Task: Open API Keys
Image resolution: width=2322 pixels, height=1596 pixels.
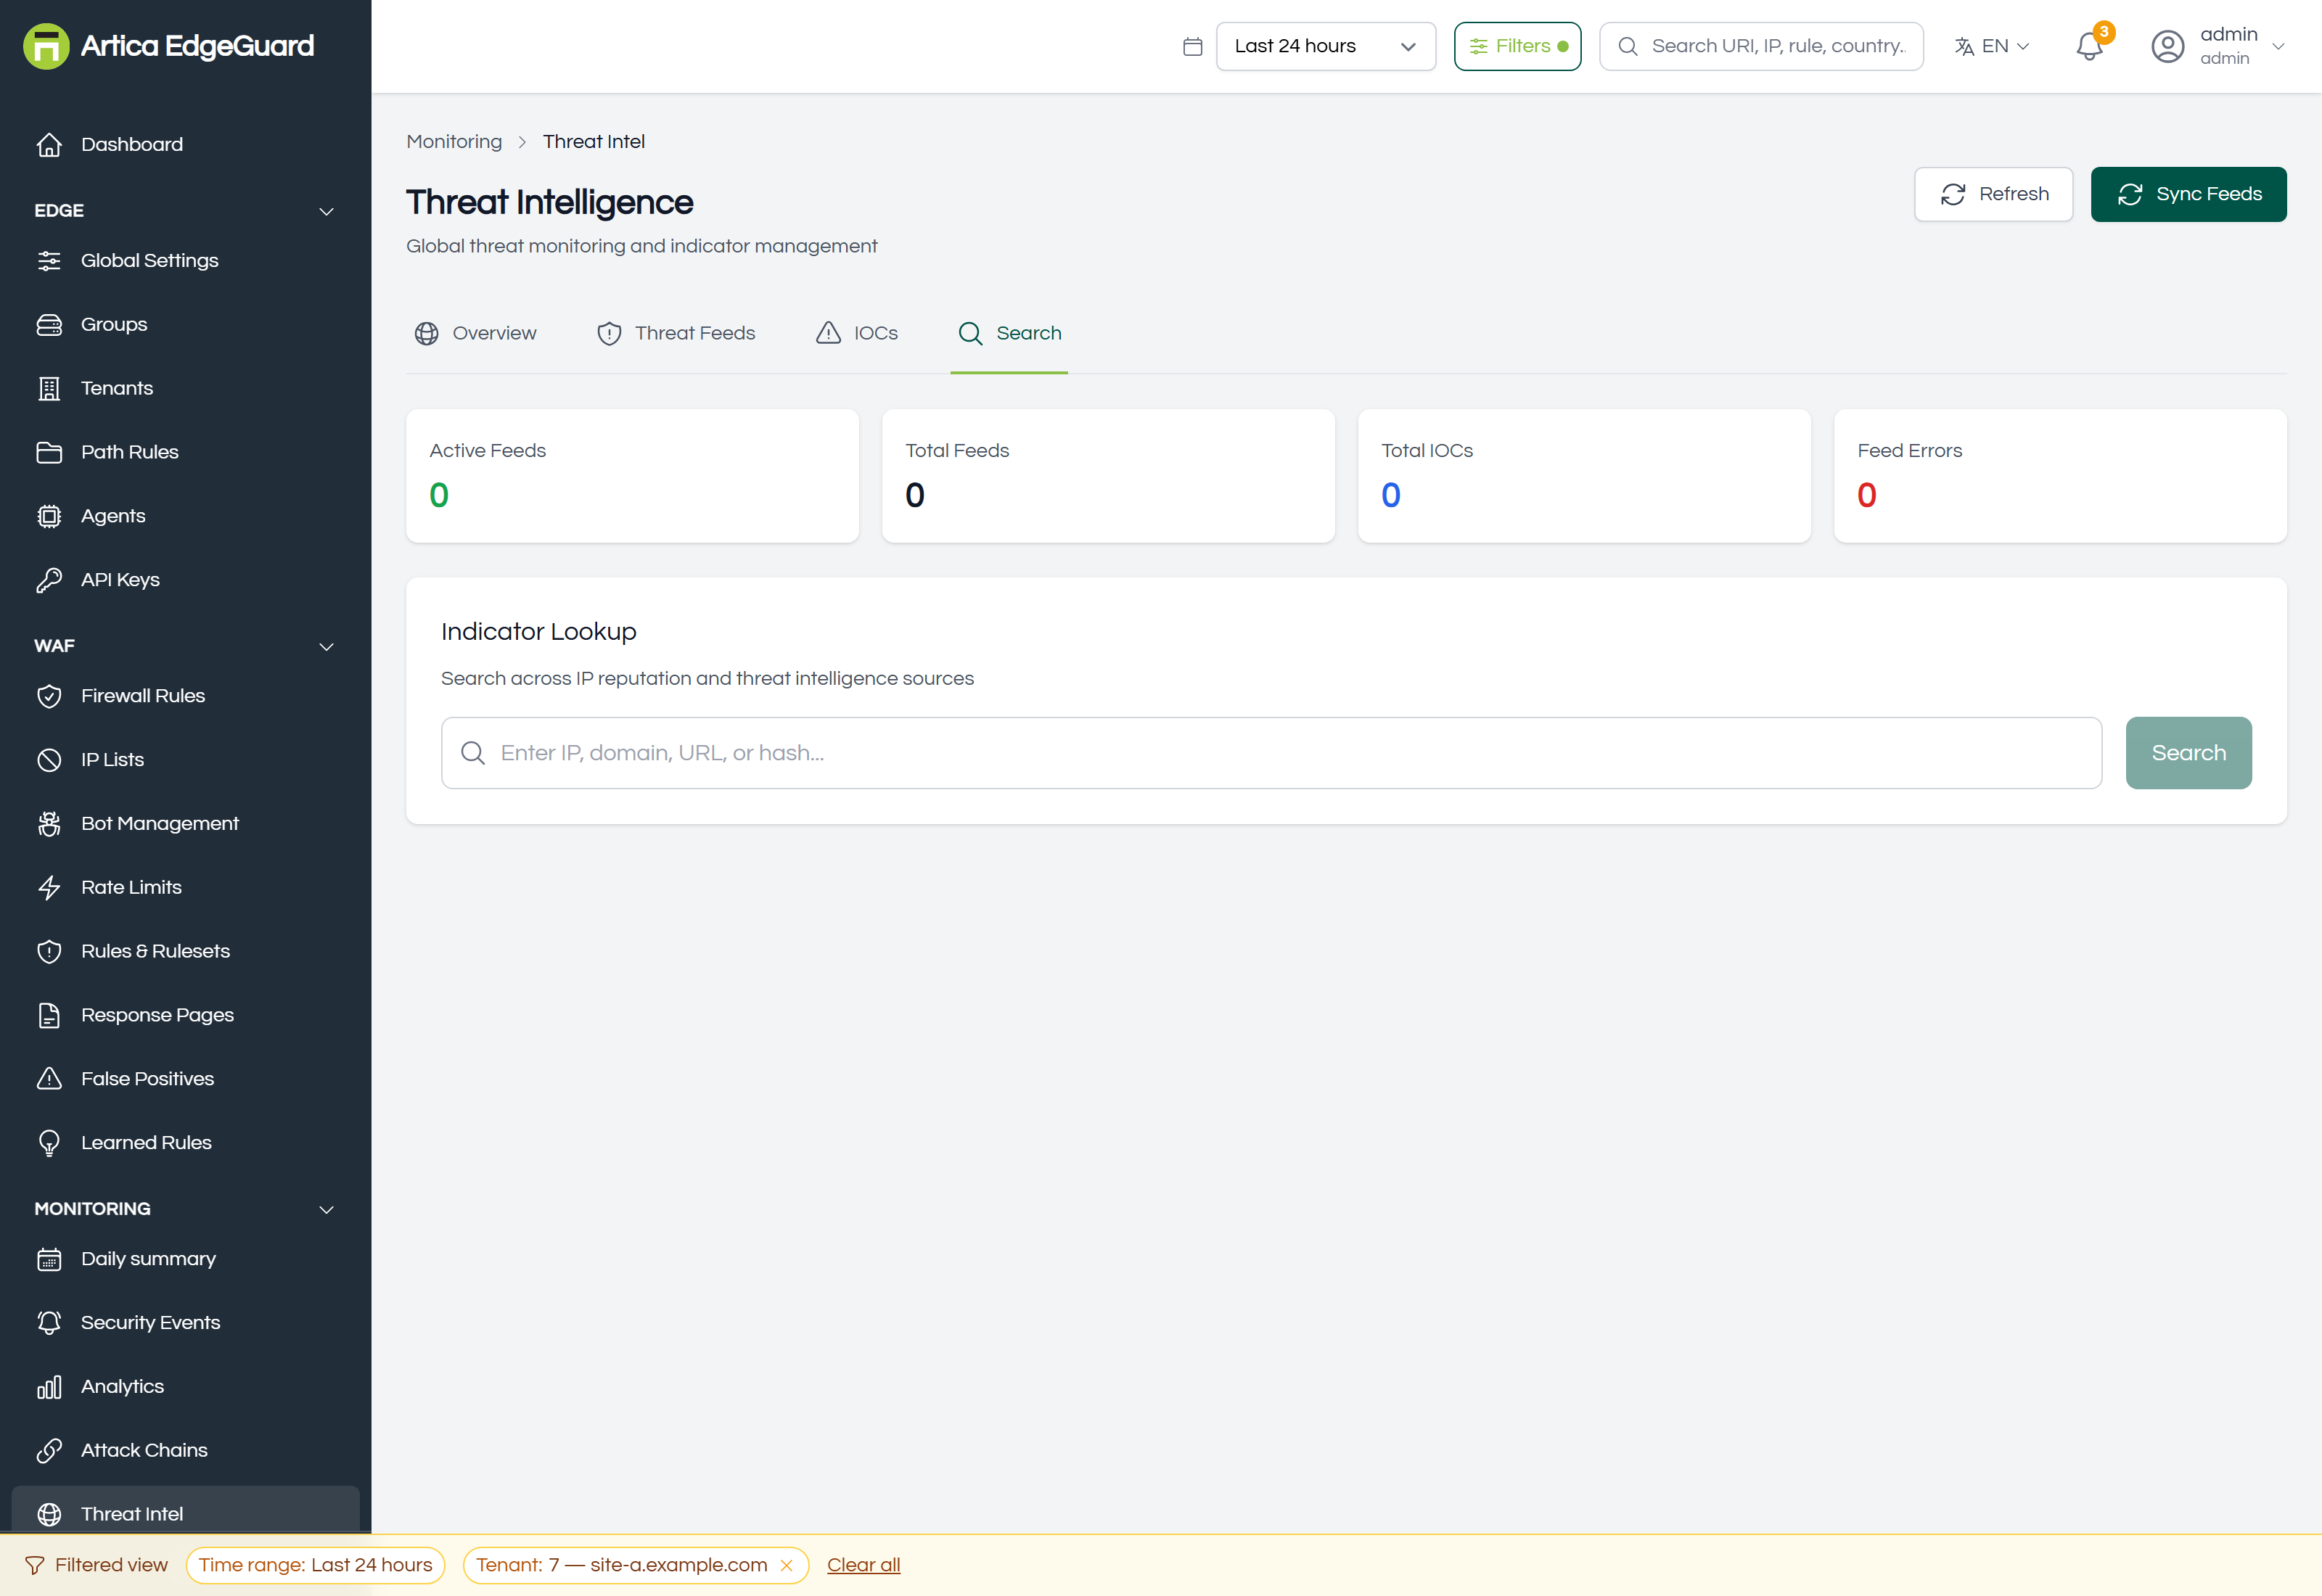Action: pos(185,580)
